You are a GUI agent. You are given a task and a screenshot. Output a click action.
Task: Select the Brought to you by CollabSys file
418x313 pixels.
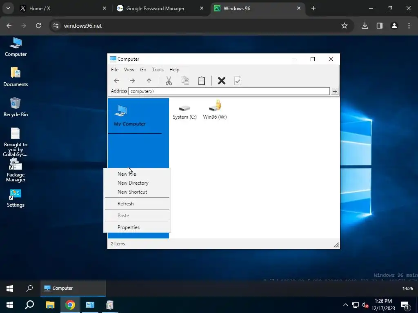pos(16,142)
